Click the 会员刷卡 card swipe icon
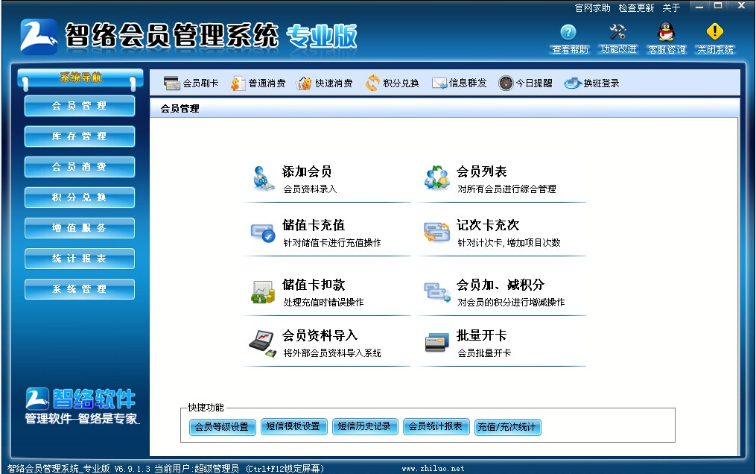 pos(171,83)
